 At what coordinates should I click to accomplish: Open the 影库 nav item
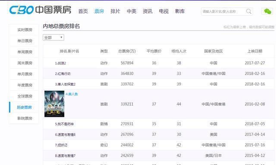pos(180,12)
